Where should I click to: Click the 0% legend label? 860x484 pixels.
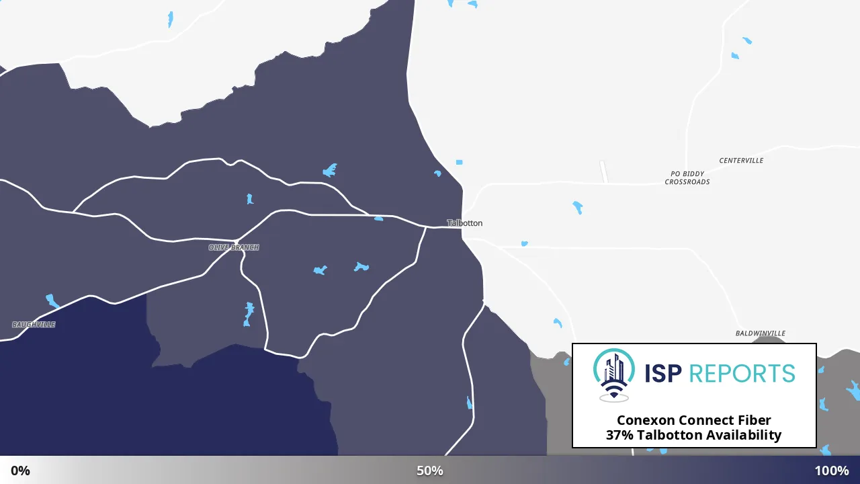click(20, 471)
